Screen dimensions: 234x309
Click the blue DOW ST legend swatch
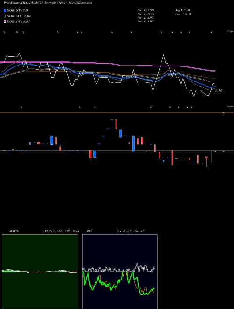[x=5, y=11]
